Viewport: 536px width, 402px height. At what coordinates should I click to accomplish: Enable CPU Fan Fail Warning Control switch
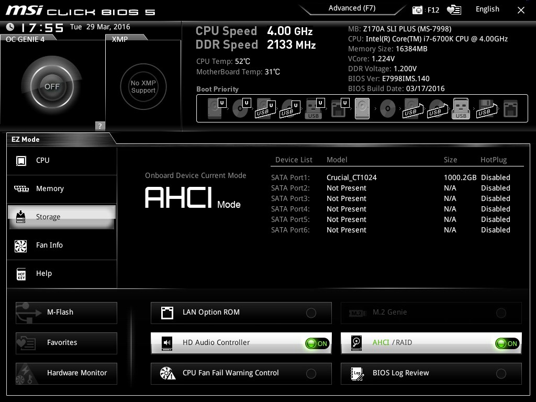[x=311, y=374]
